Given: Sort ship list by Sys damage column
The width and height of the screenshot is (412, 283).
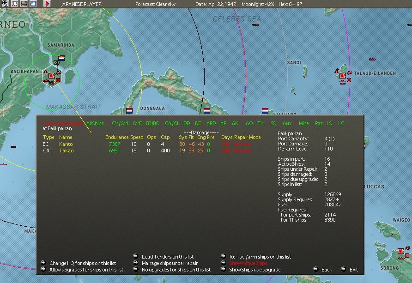Looking at the screenshot, I should tap(182, 137).
